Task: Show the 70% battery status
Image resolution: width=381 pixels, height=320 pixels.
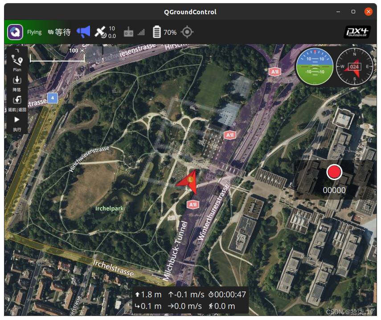Action: [164, 32]
